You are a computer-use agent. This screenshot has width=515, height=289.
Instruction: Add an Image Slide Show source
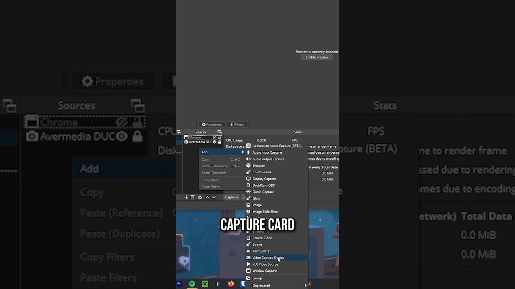[x=277, y=212]
